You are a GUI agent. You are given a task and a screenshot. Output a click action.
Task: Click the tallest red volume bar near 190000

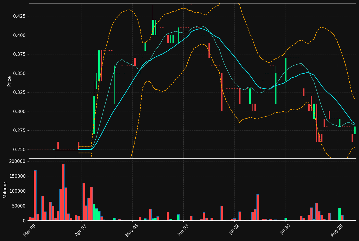click(63, 192)
